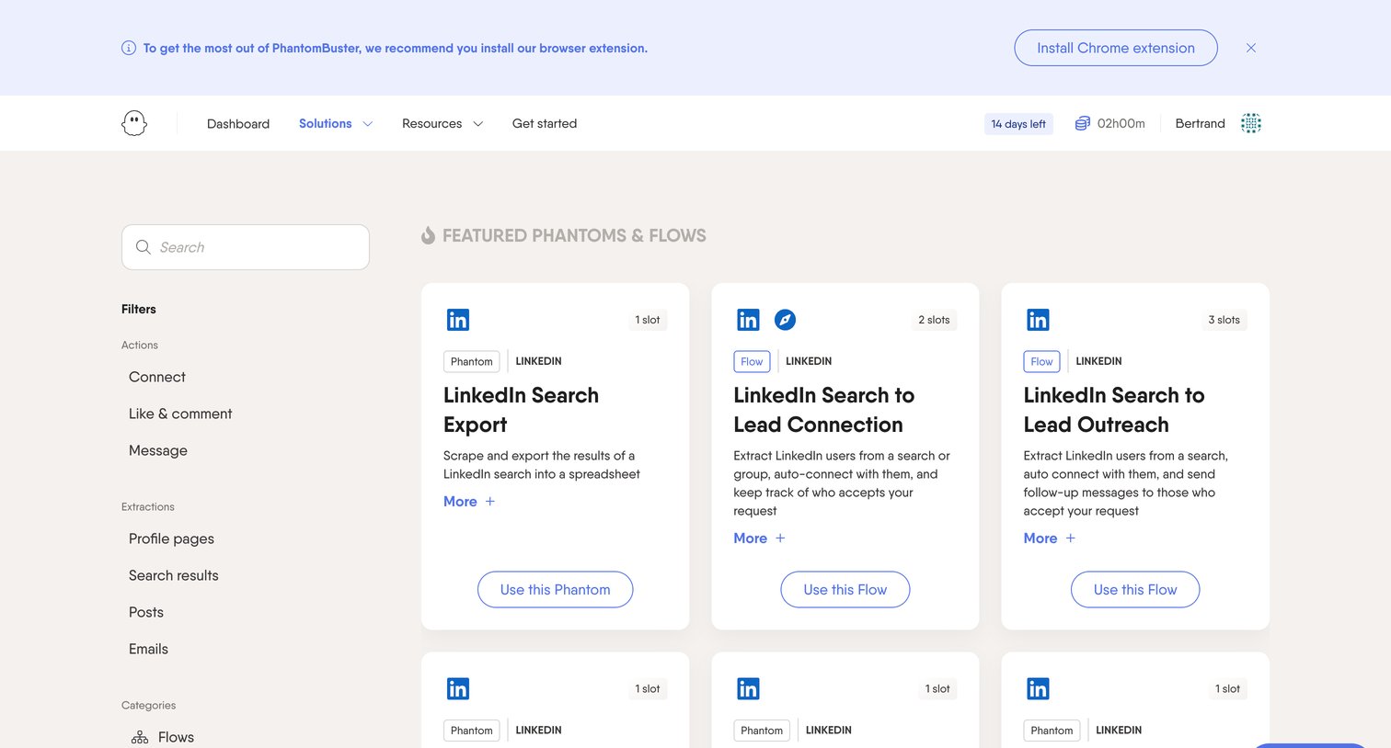Click the LinkedIn Search to Lead Outreach title

1114,410
